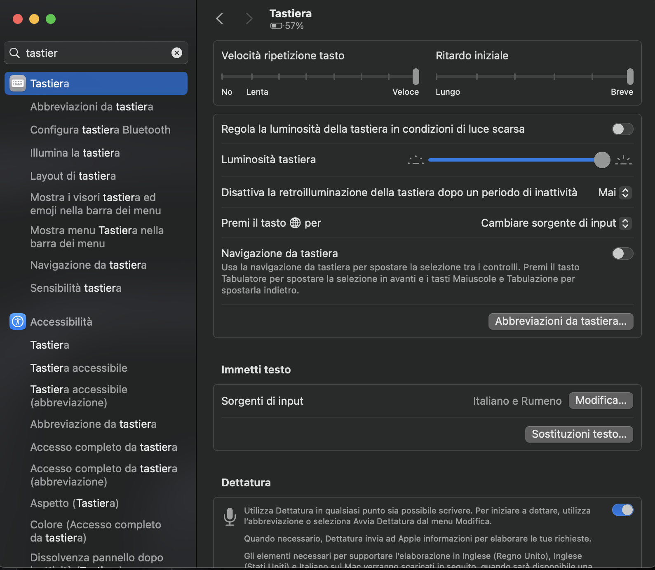The height and width of the screenshot is (570, 655).
Task: Open Configura tastiera Bluetooth result
Action: point(100,130)
